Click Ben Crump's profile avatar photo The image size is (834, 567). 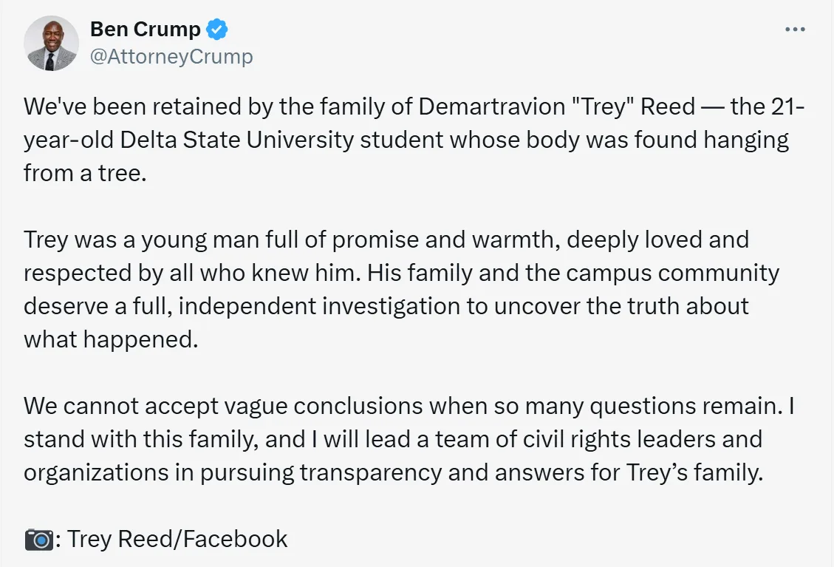(51, 43)
